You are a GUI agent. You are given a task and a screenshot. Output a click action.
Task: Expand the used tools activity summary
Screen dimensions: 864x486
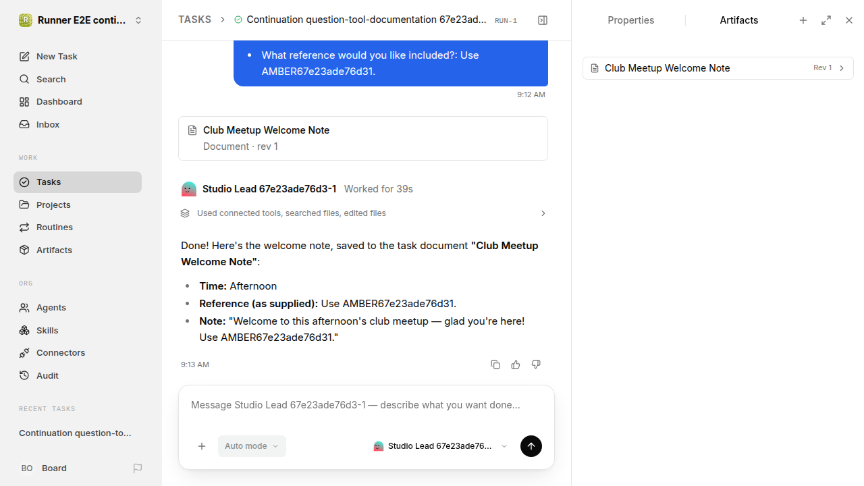pyautogui.click(x=363, y=213)
